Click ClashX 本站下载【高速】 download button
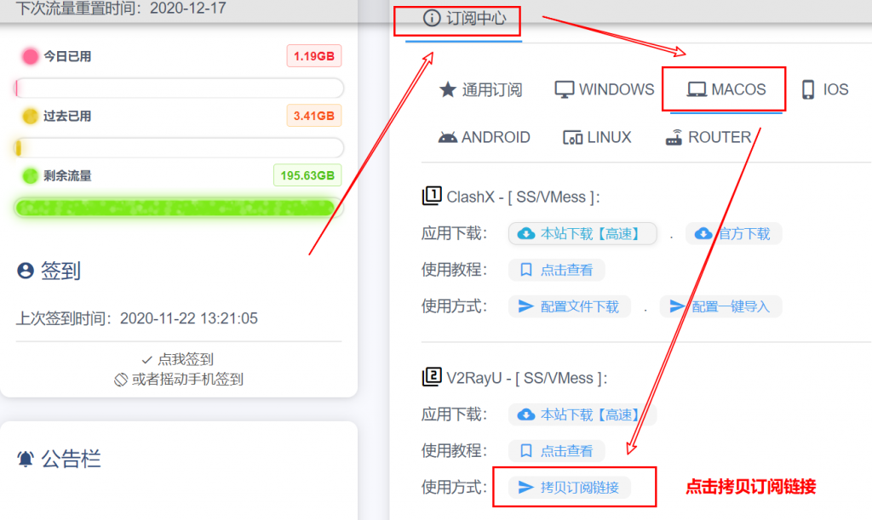 tap(582, 233)
